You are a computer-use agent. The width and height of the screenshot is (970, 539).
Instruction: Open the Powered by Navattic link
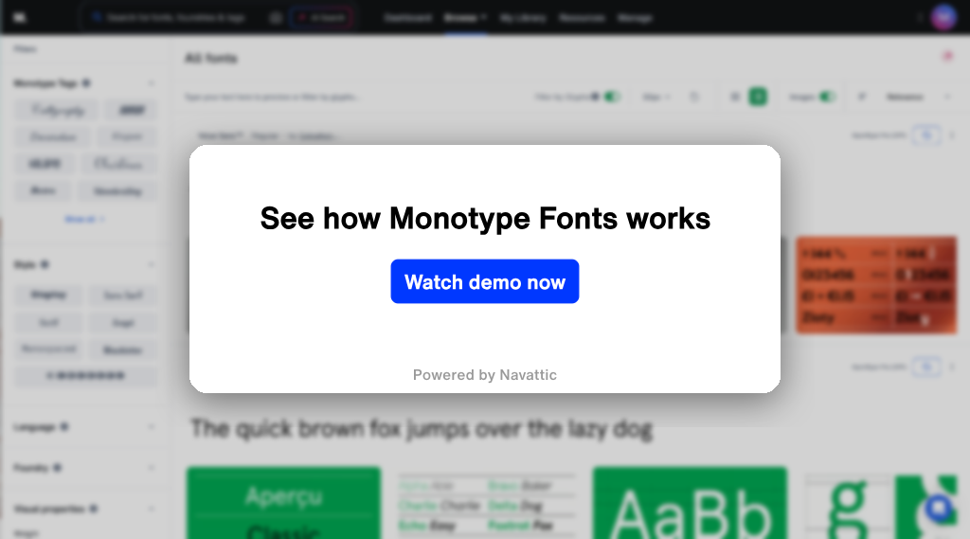[484, 375]
